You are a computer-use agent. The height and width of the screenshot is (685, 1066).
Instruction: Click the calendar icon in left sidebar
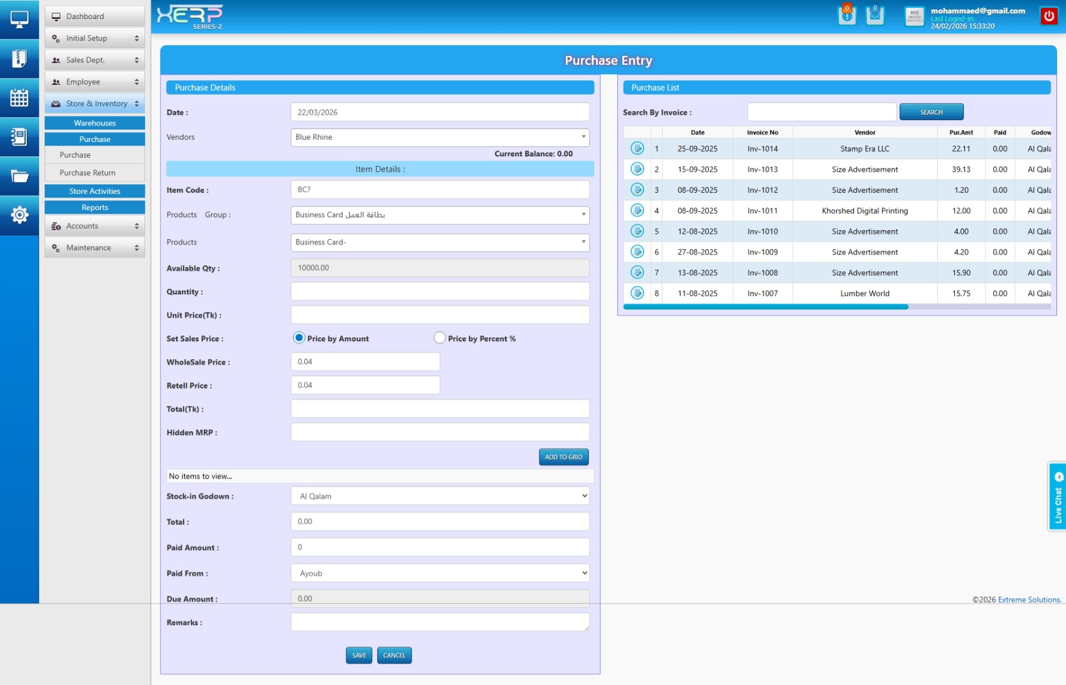pos(19,98)
